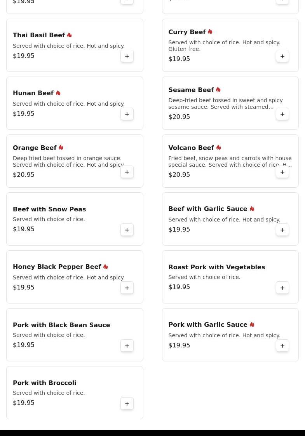This screenshot has width=305, height=436.
Task: Click the Pork with Broccoli price
Action: [x=23, y=403]
